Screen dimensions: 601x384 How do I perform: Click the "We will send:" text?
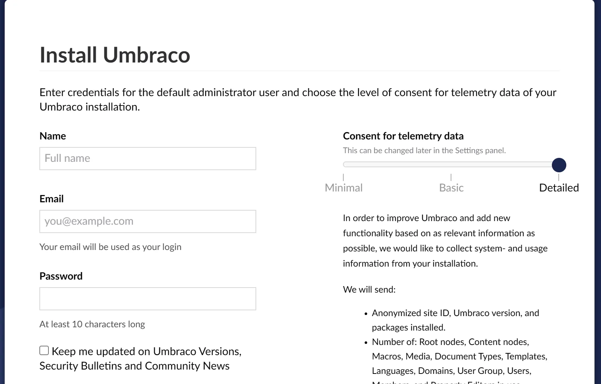369,290
